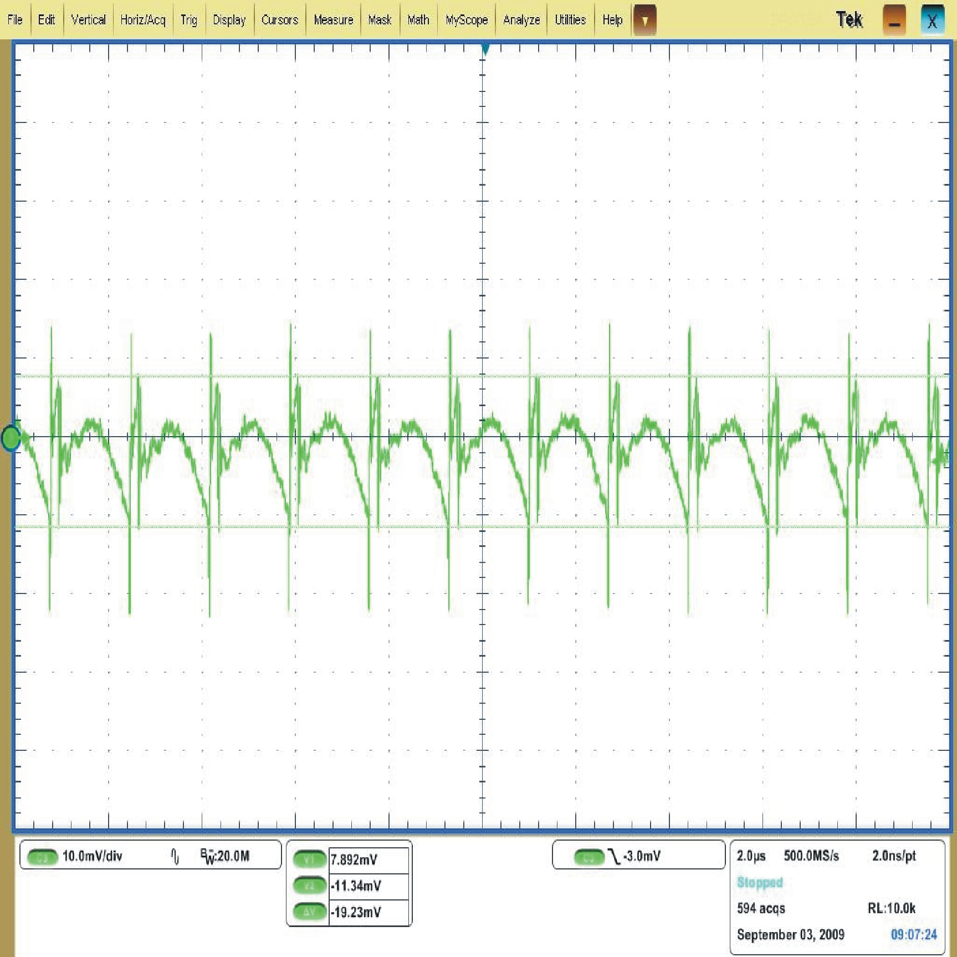Click the BW:20.0M bandwidth limit readout
This screenshot has height=957, width=957.
[225, 856]
